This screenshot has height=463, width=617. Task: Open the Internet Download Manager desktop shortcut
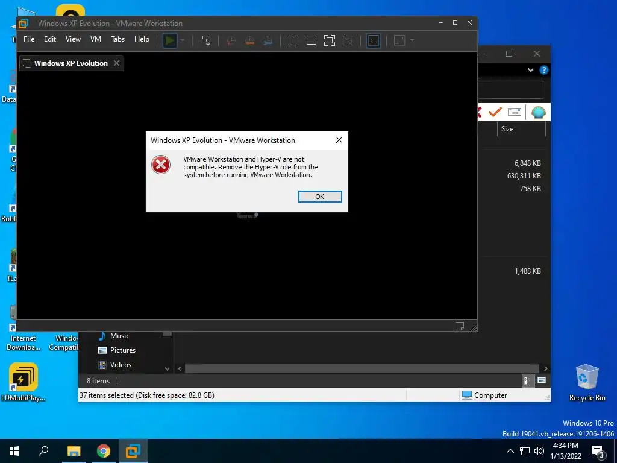(x=23, y=329)
